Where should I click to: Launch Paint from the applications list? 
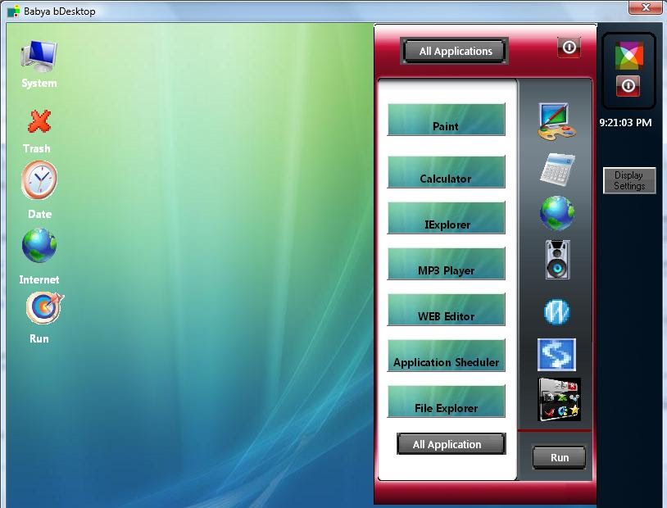pyautogui.click(x=447, y=120)
